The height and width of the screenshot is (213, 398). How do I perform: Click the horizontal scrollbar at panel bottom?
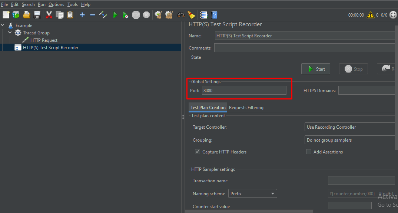click(249, 211)
